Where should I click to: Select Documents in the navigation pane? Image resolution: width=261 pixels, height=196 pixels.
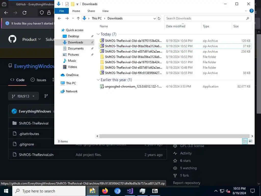[76, 48]
